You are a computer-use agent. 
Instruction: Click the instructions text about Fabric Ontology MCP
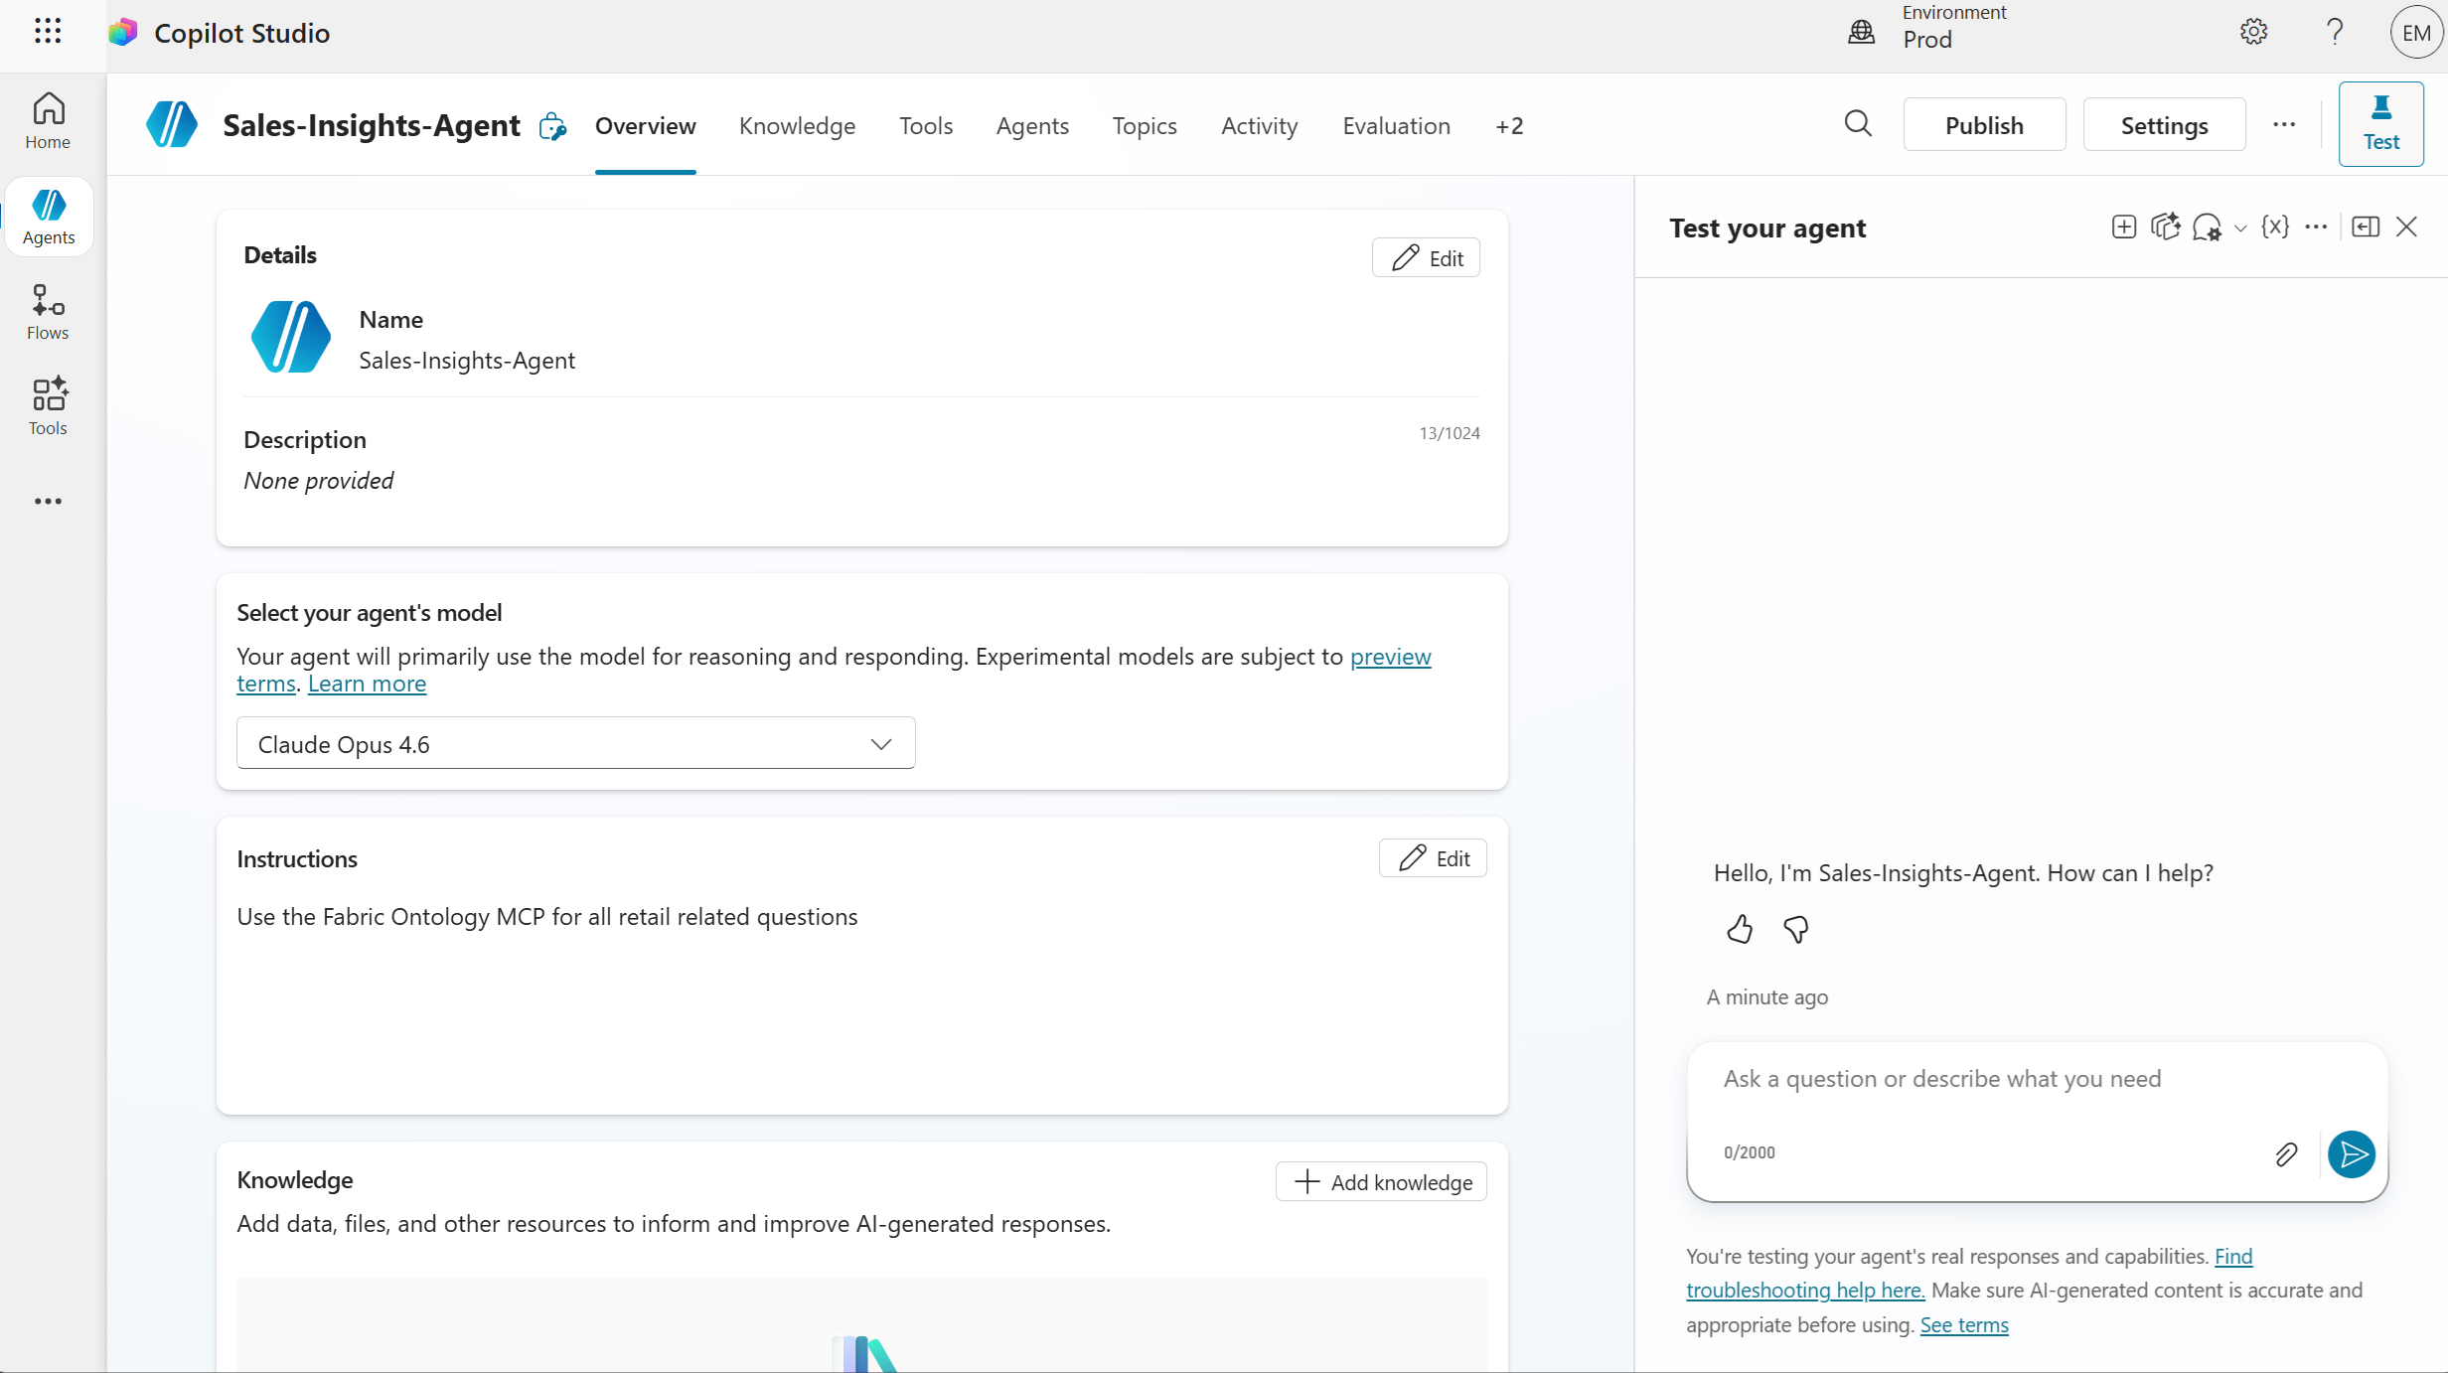[x=547, y=916]
